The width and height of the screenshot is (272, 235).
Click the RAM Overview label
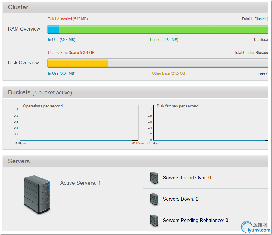click(x=24, y=29)
